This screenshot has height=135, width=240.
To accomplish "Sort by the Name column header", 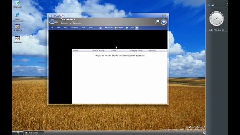I will 75,51.
